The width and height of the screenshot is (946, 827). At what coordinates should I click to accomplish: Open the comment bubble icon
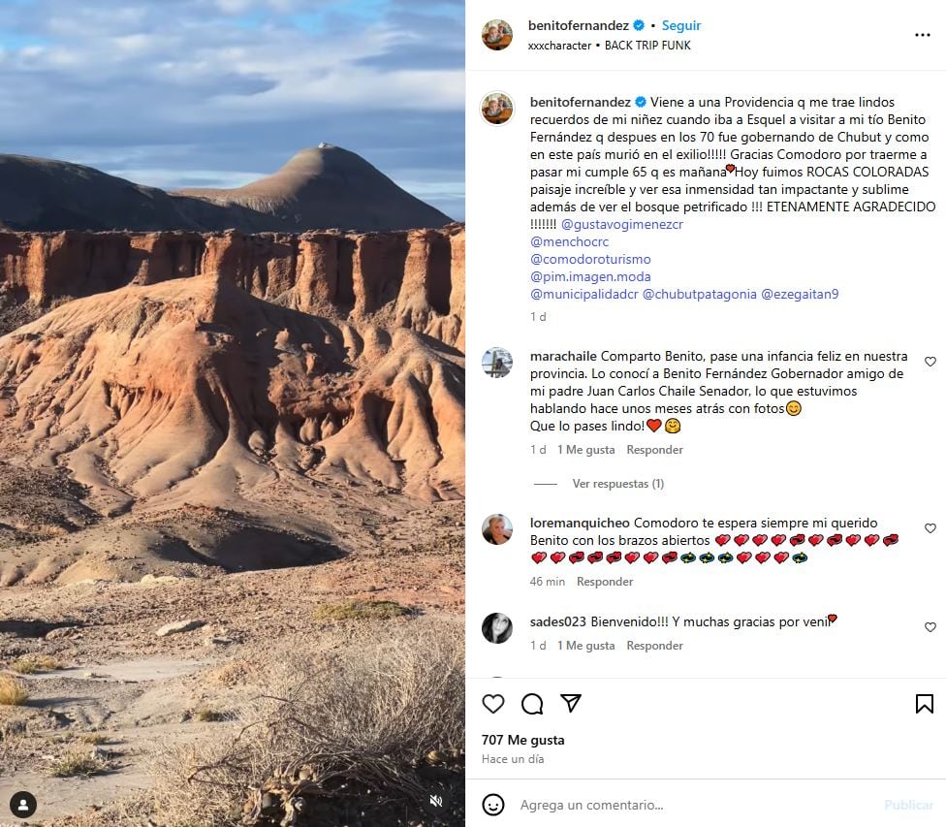[532, 704]
